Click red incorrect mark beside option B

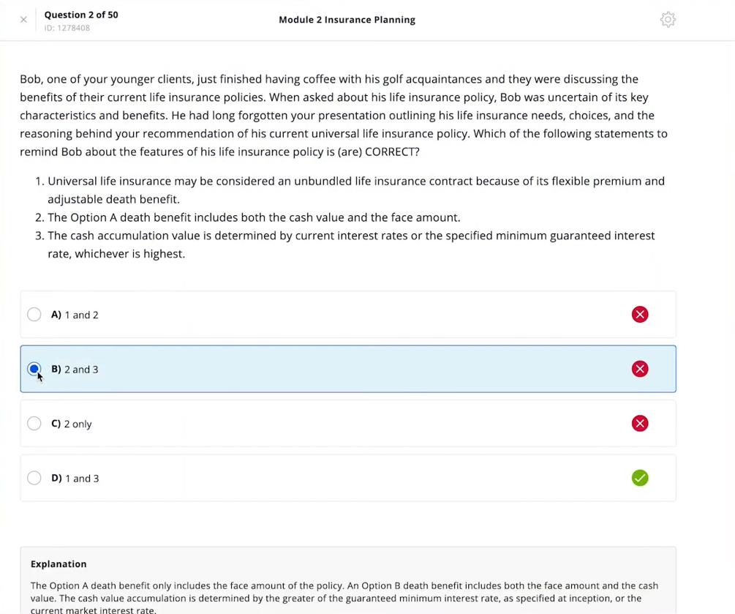[x=639, y=369]
